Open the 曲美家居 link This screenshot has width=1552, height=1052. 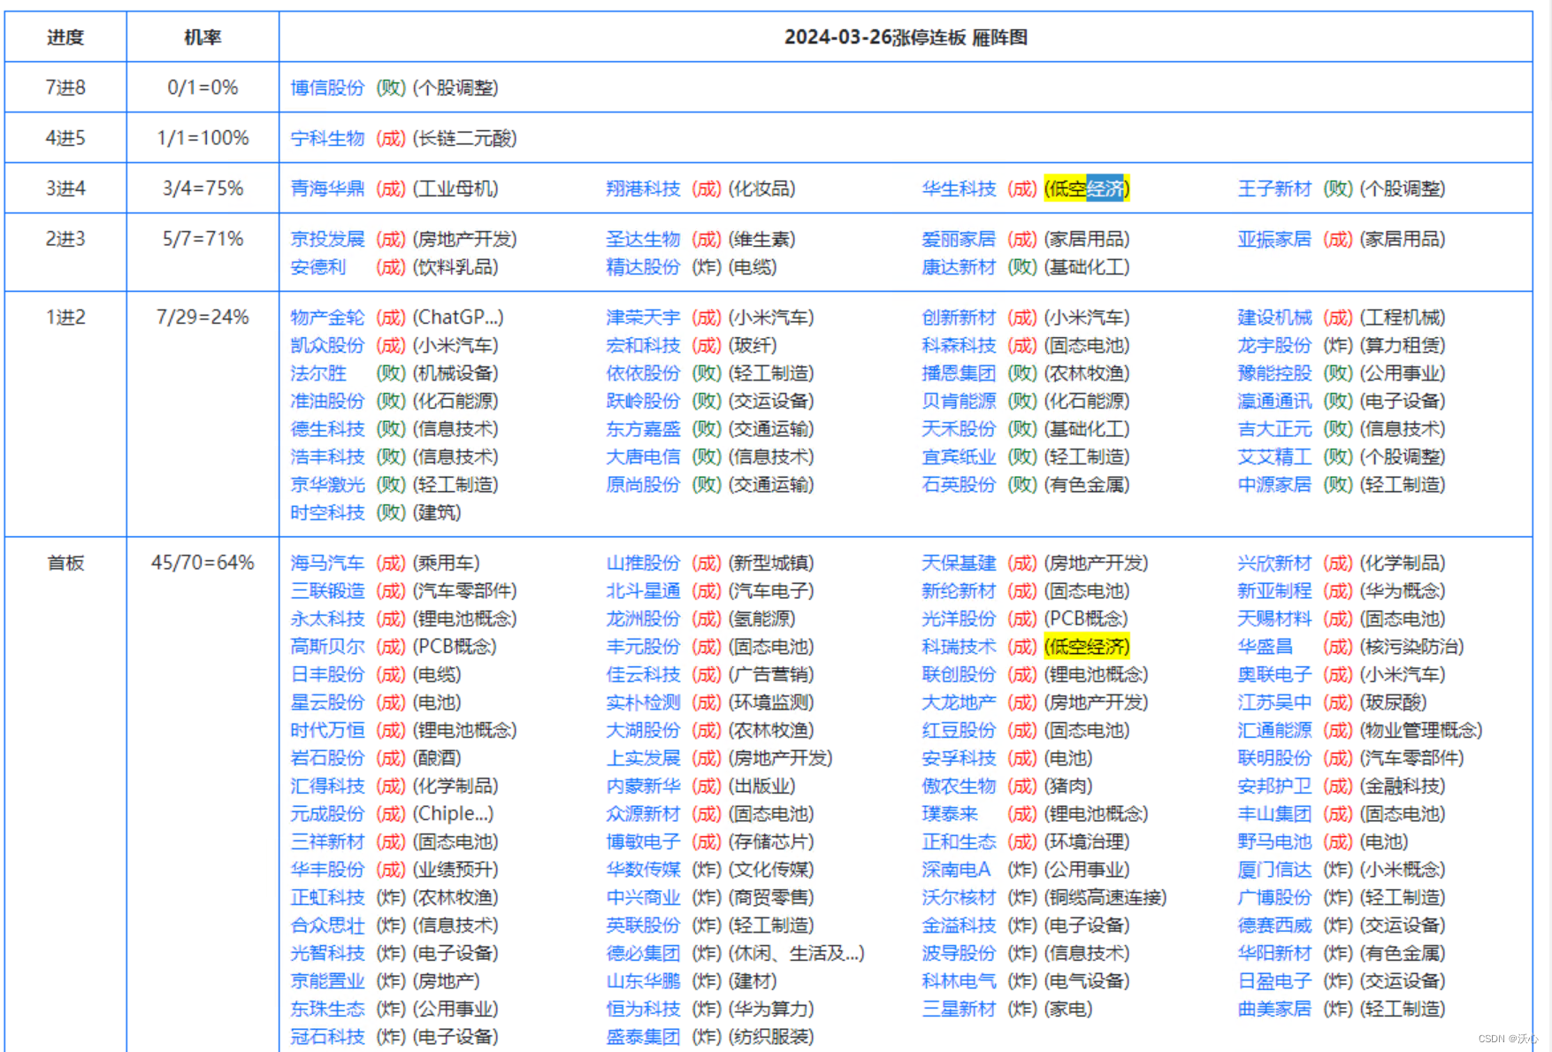pyautogui.click(x=1274, y=1009)
